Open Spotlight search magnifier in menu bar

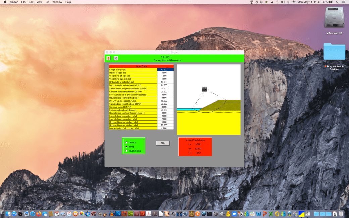(x=337, y=2)
